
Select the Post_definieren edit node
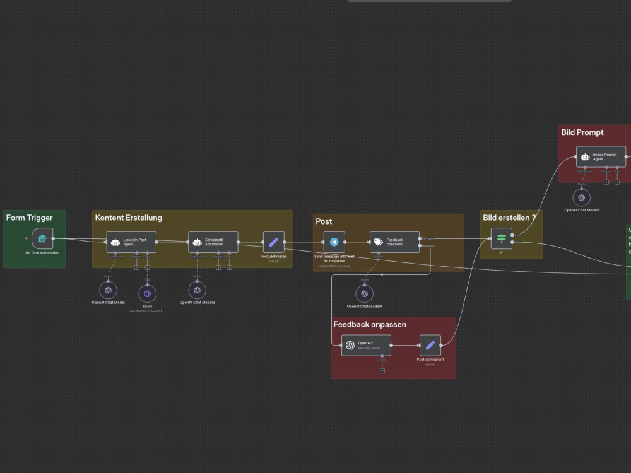pos(274,242)
